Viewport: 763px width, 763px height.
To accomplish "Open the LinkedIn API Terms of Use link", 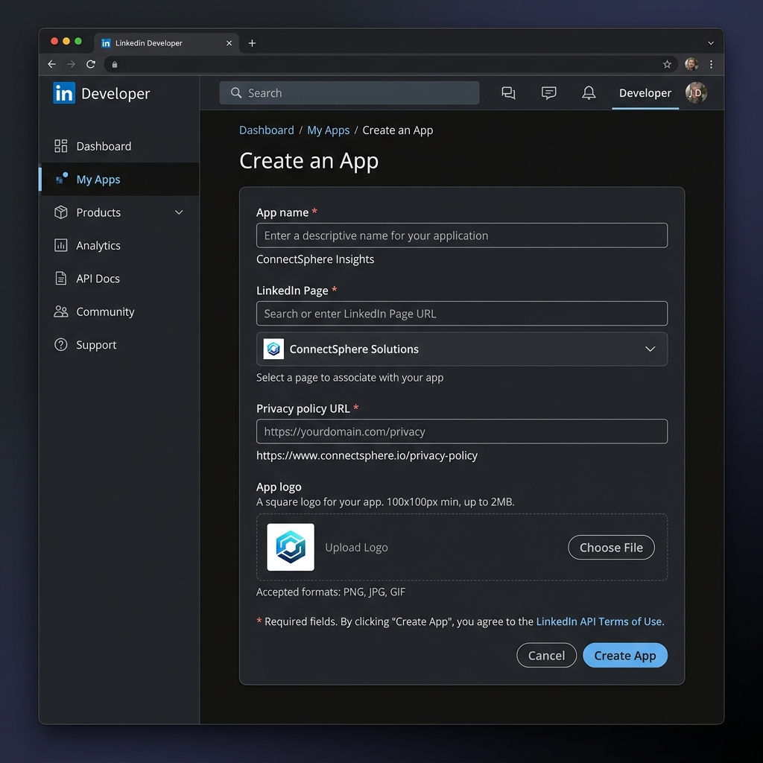I will (x=598, y=621).
